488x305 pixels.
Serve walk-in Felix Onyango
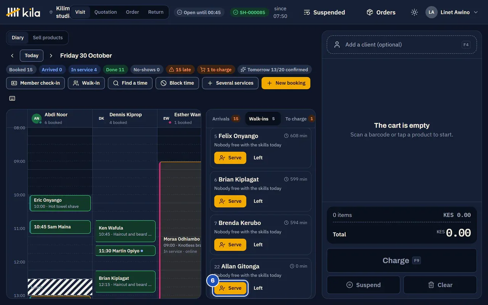pos(230,158)
